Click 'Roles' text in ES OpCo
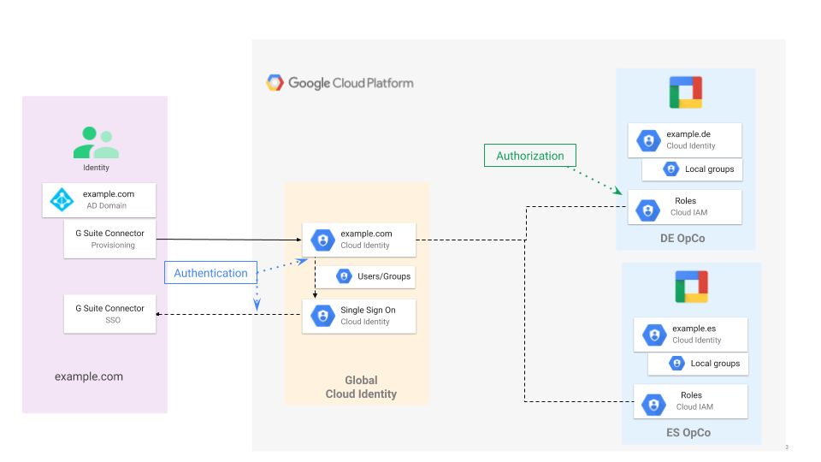The height and width of the screenshot is (462, 821). 691,395
